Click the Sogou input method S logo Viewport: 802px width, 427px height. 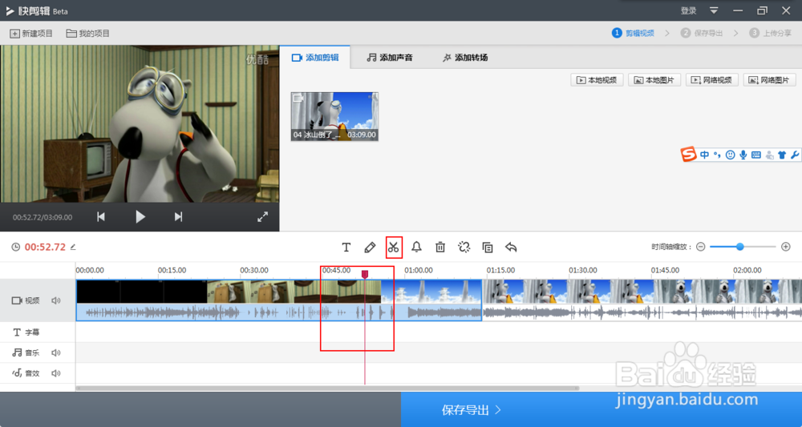(689, 155)
